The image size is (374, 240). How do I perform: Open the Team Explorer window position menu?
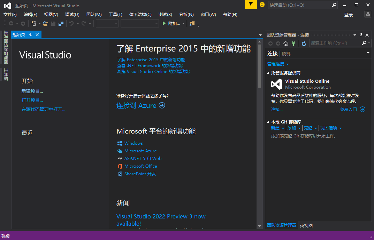(355, 35)
